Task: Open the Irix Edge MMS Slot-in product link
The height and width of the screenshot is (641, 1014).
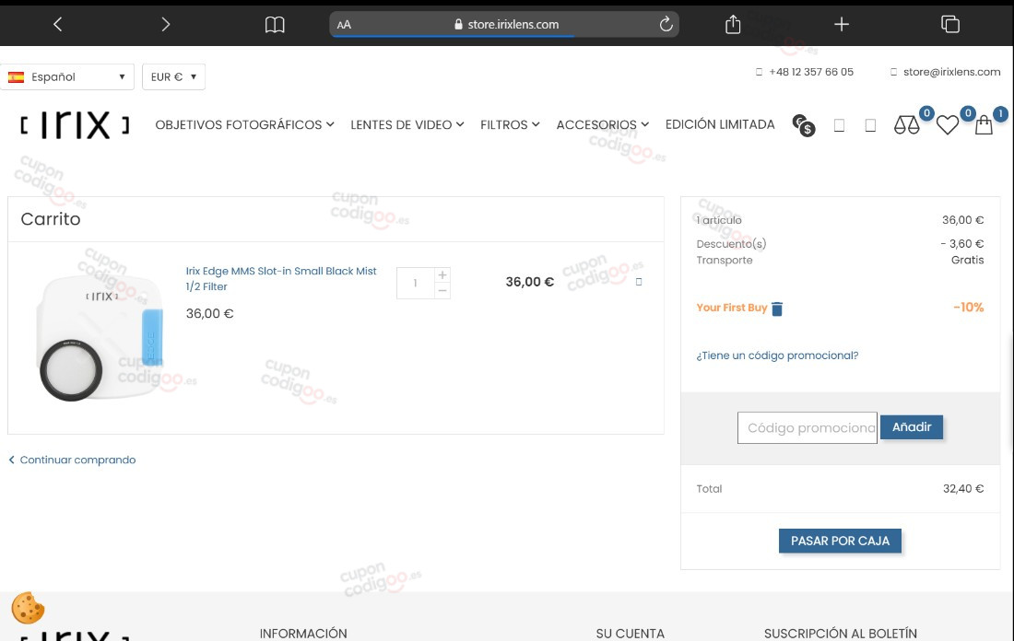Action: (x=280, y=278)
